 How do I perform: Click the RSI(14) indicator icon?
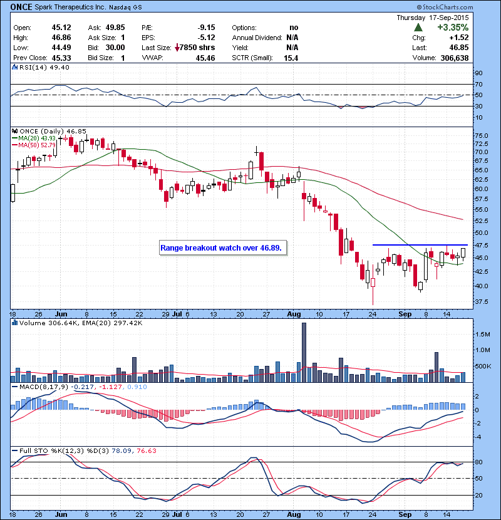[14, 67]
